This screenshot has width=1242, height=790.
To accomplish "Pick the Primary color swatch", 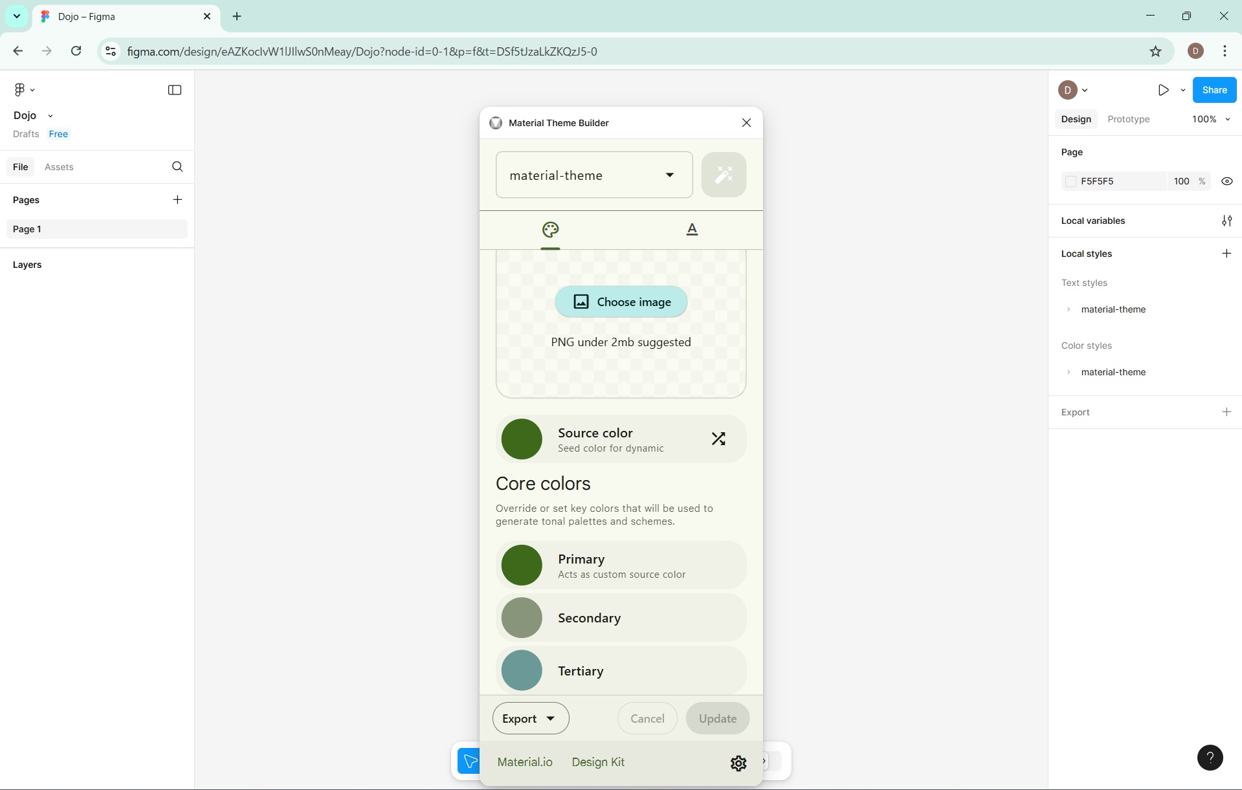I will point(522,565).
